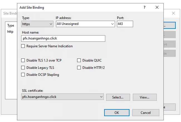Click the View... certificate button
181x122 pixels.
coord(145,97)
